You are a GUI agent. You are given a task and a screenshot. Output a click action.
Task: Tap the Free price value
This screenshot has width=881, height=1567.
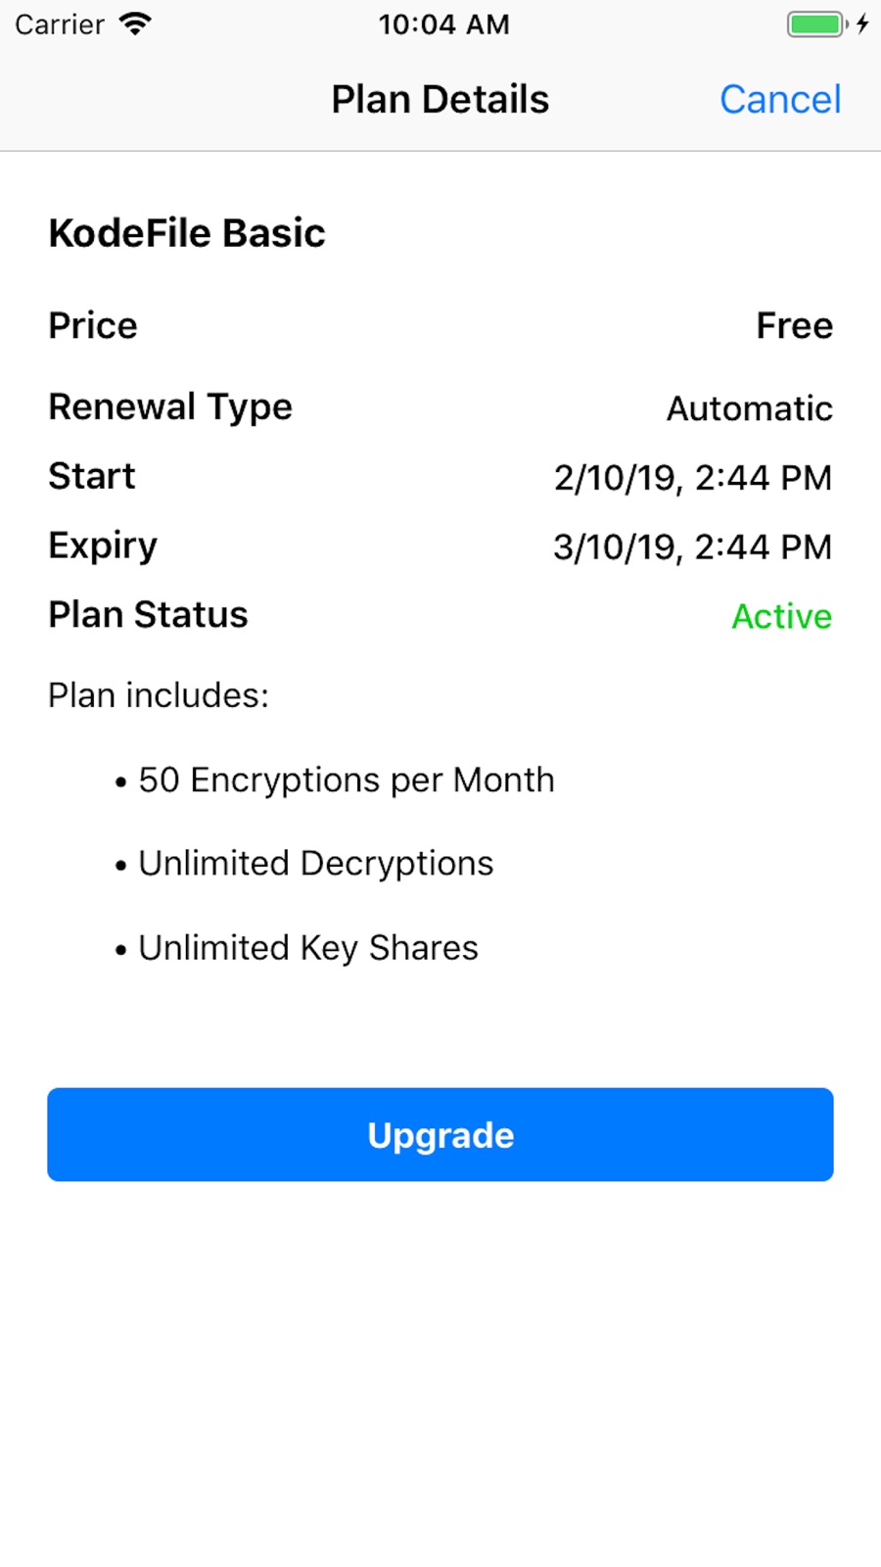point(794,326)
